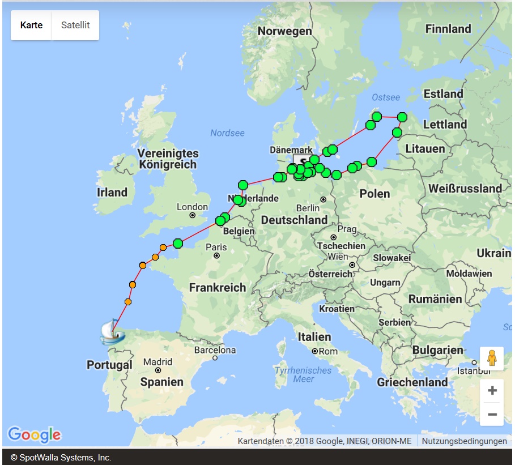Click the London city dot
This screenshot has height=465, width=515.
pyautogui.click(x=193, y=215)
